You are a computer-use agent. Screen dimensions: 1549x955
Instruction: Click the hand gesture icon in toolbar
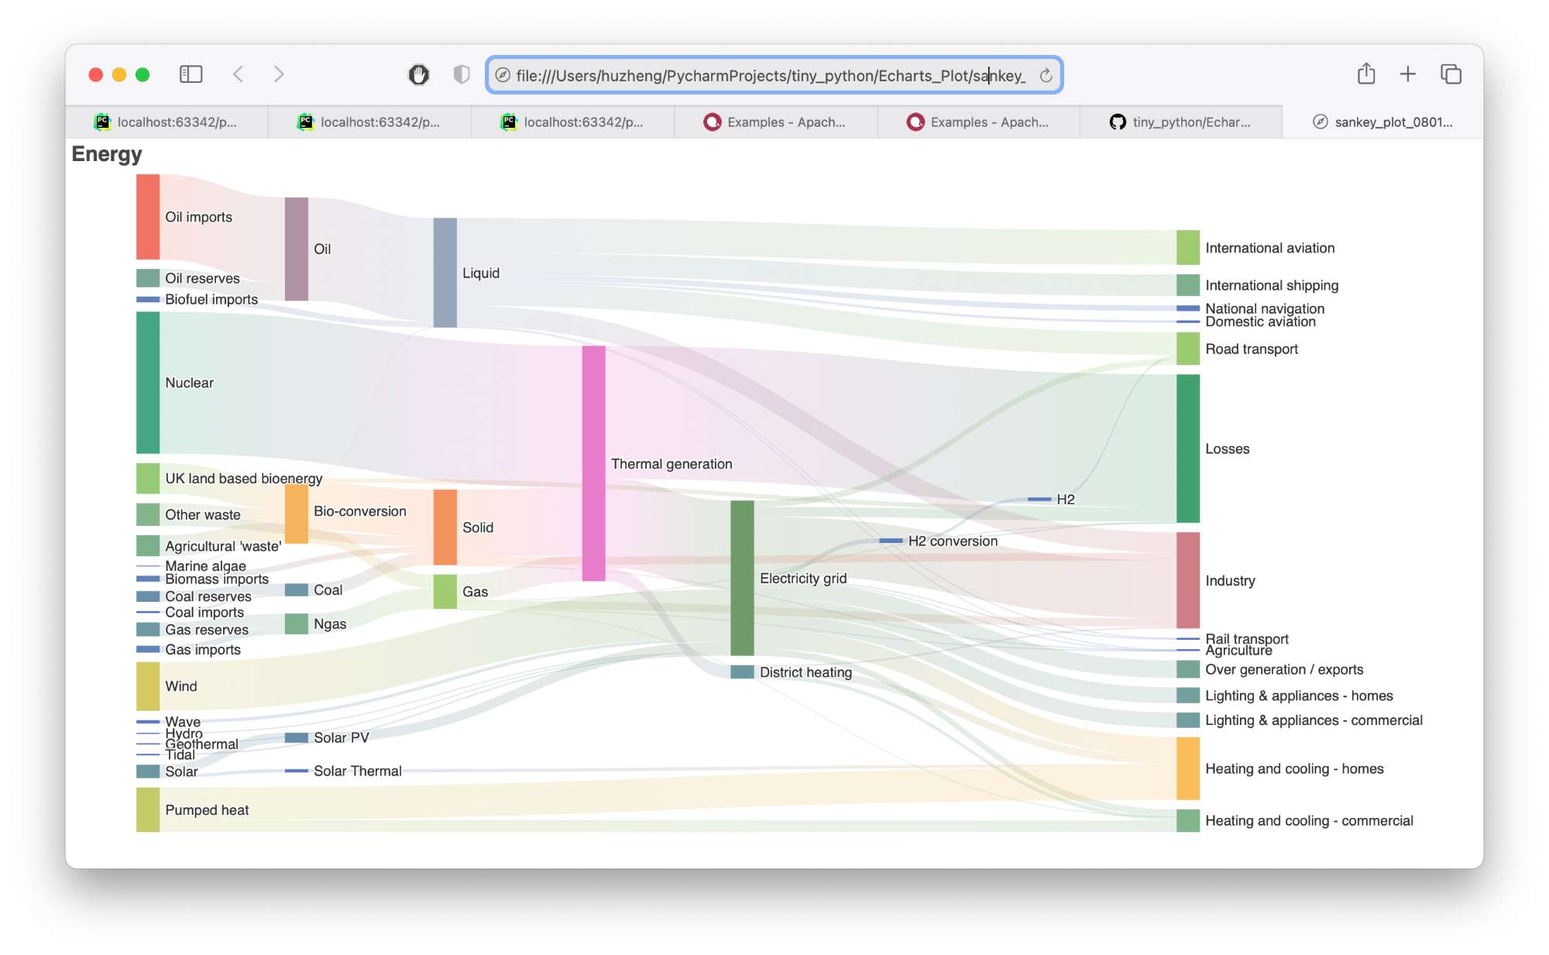coord(419,74)
